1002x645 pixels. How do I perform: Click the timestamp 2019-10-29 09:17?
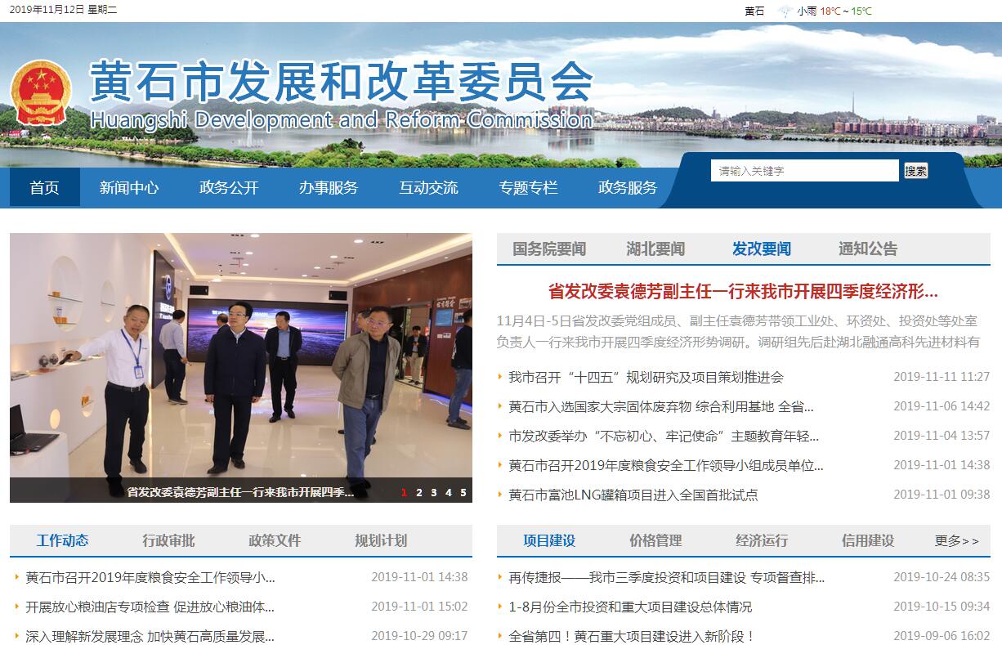pyautogui.click(x=419, y=636)
